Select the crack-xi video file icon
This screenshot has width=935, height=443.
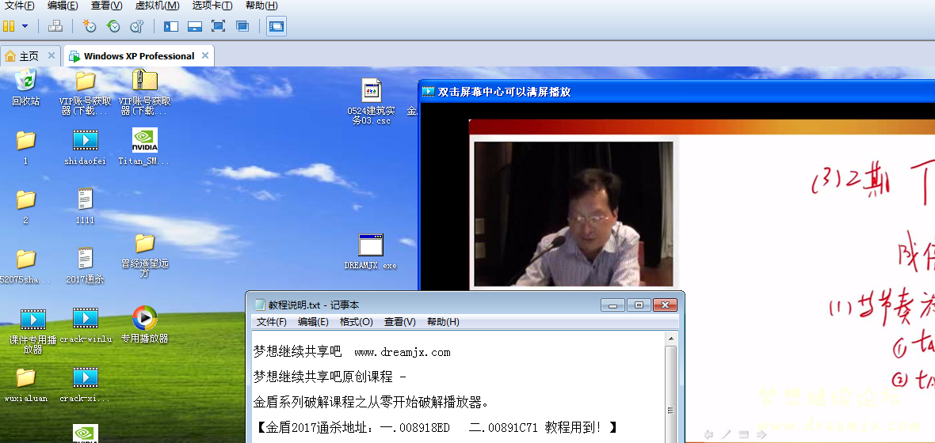[86, 385]
